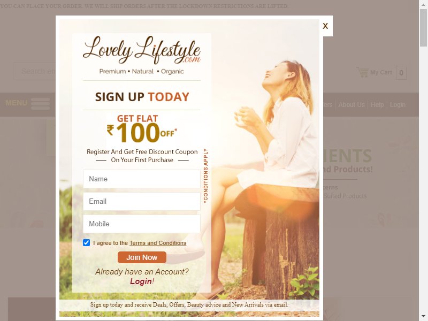The width and height of the screenshot is (428, 321).
Task: Click the Lovely Lifestyle logo
Action: point(142,50)
